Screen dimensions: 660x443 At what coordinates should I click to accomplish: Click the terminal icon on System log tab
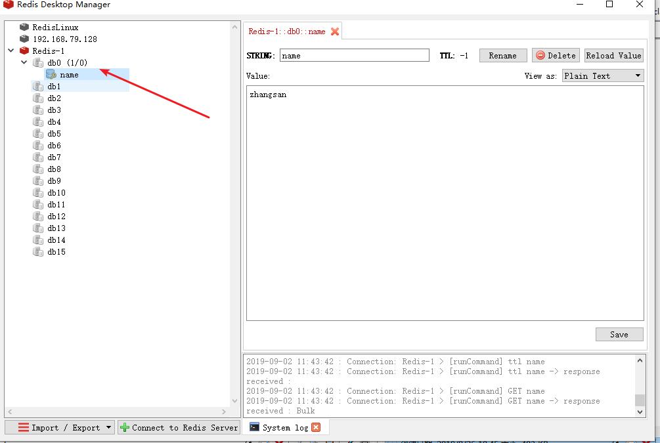pos(253,427)
